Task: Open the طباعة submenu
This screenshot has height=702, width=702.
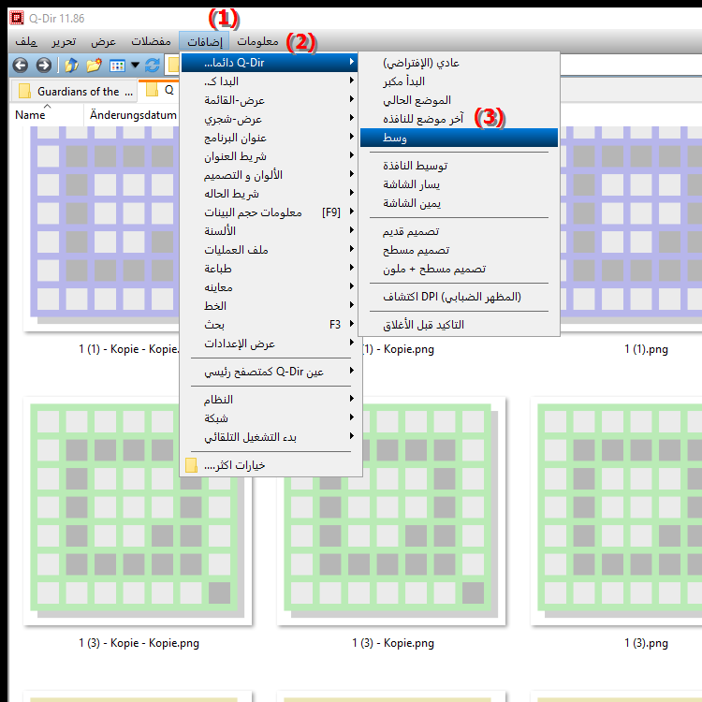Action: 270,269
